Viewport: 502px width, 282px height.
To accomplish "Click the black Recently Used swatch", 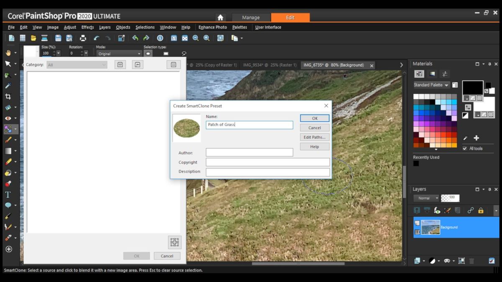I will [x=416, y=163].
